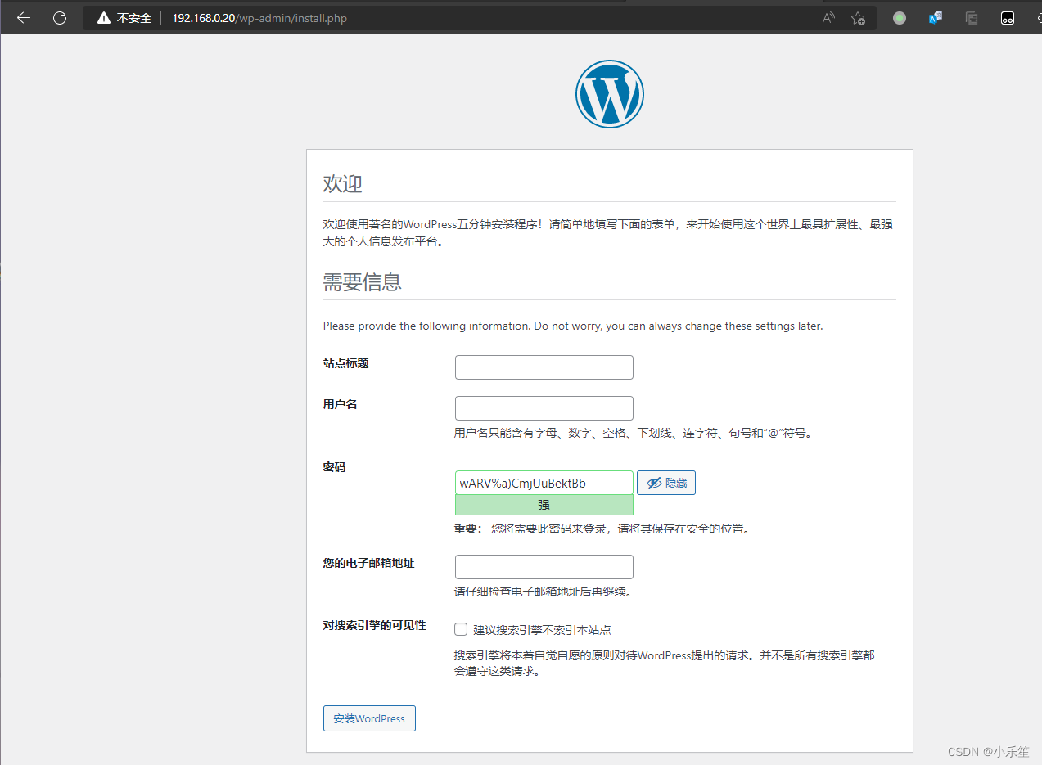Viewport: 1042px width, 765px height.
Task: Toggle password visibility with 隐藏 button
Action: coord(666,483)
